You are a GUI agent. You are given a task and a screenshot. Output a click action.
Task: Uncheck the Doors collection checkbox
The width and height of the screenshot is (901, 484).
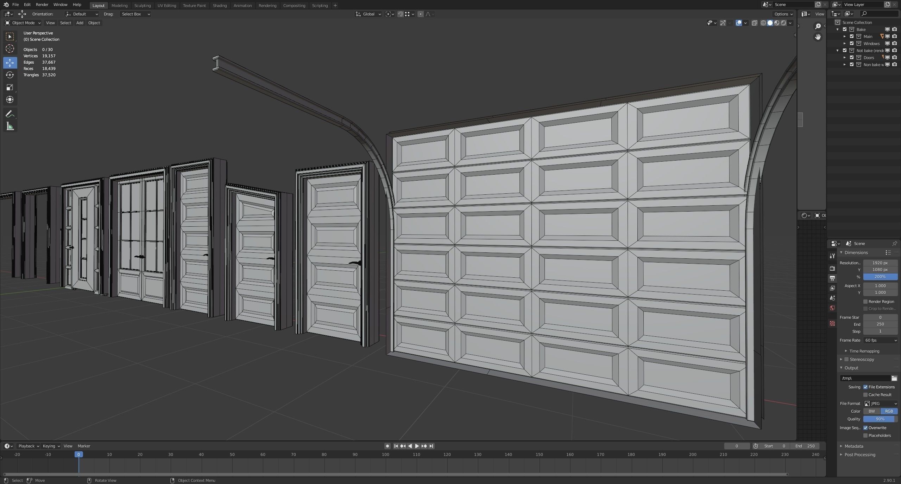[x=852, y=58]
